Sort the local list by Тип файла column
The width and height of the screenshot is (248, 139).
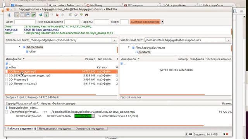point(105,59)
